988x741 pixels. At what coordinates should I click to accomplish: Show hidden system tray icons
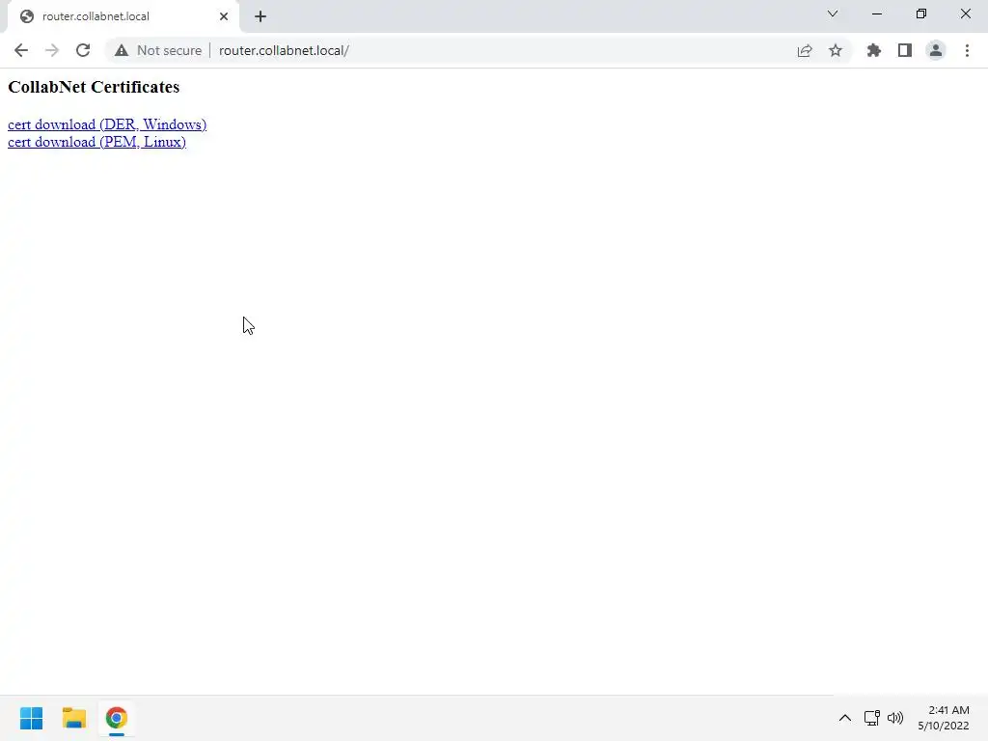(845, 718)
